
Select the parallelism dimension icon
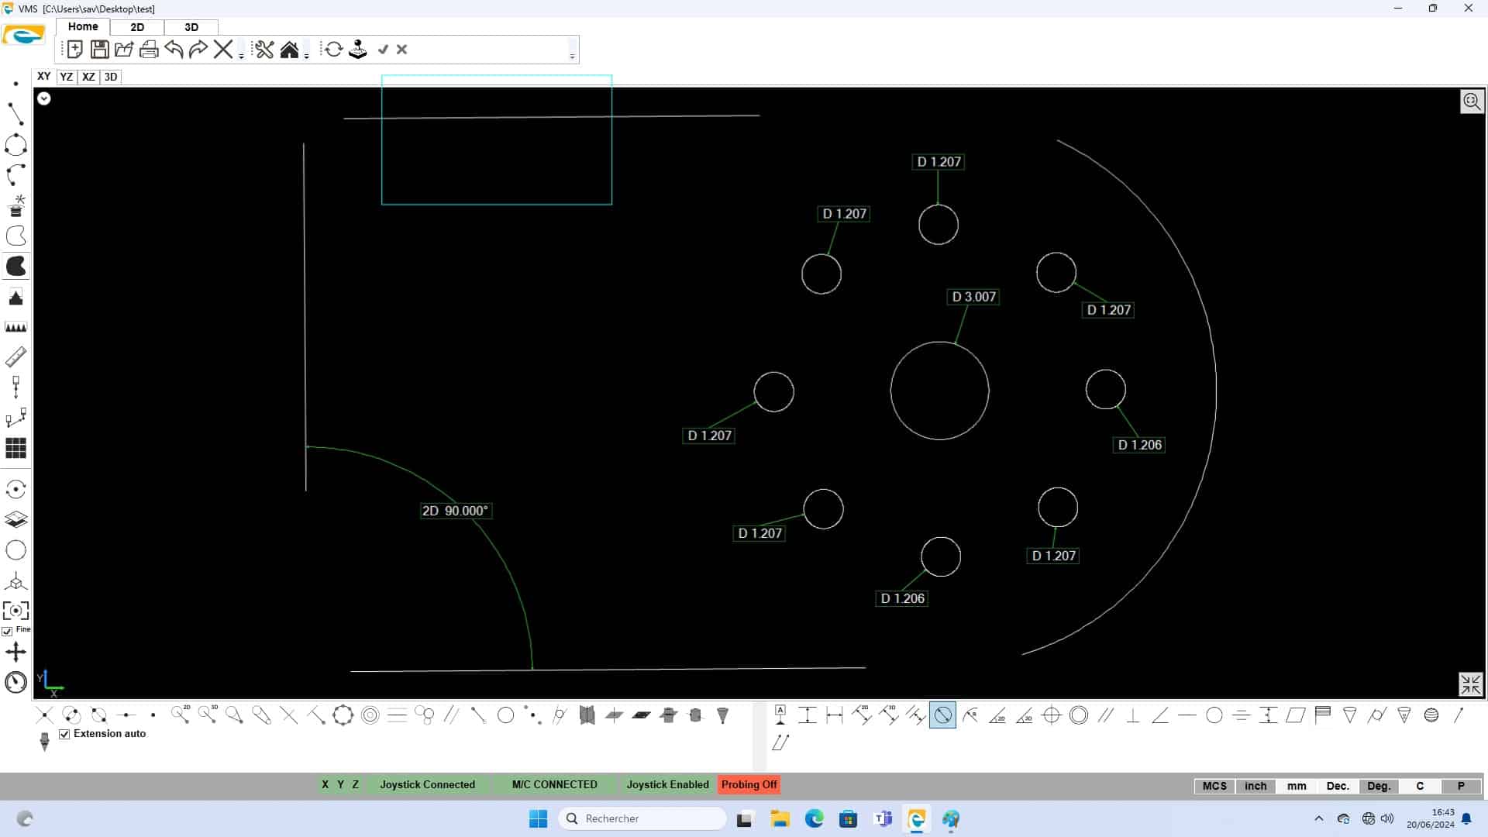(1106, 715)
